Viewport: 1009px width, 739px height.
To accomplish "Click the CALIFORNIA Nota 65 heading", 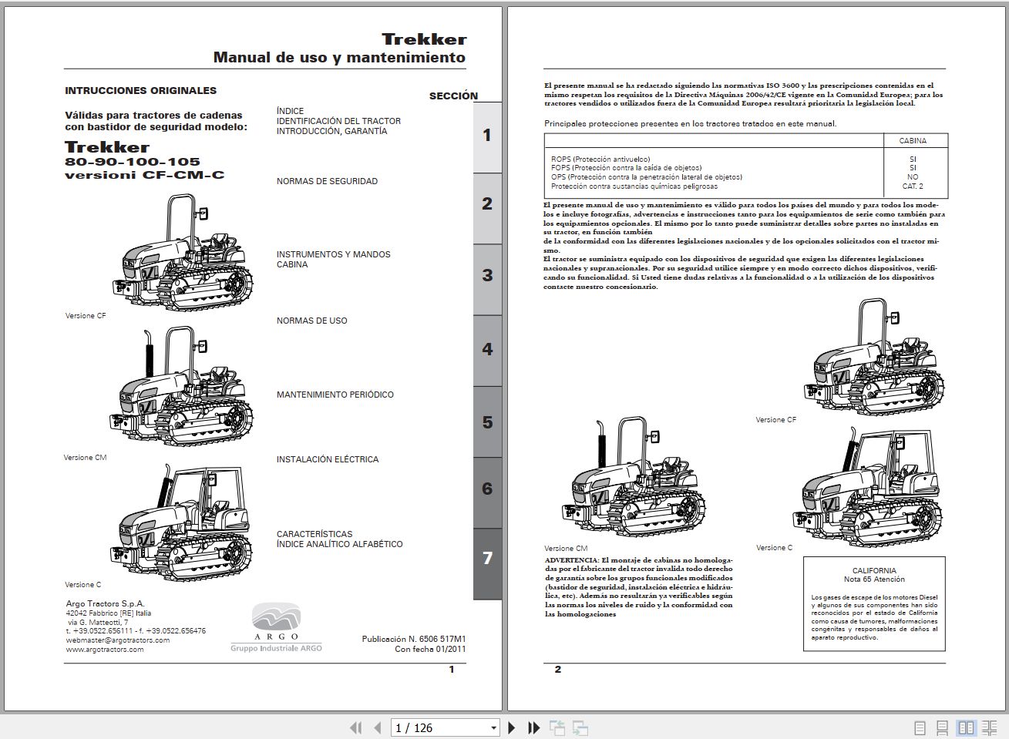I will pos(874,575).
